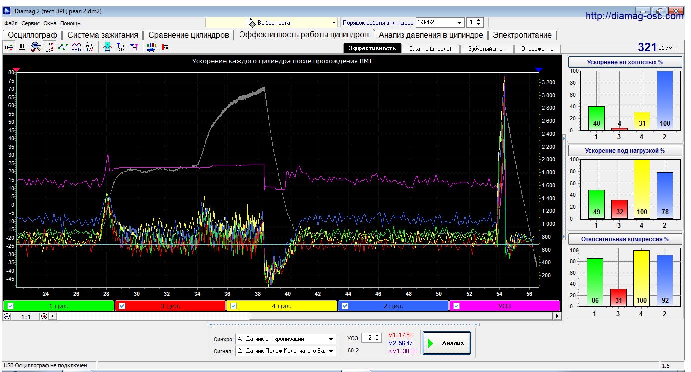Toggle the 4 цил. checkbox
Image resolution: width=691 pixels, height=372 pixels.
pos(233,306)
